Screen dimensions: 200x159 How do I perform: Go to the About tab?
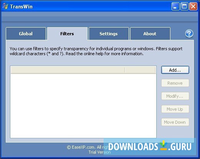(150, 34)
